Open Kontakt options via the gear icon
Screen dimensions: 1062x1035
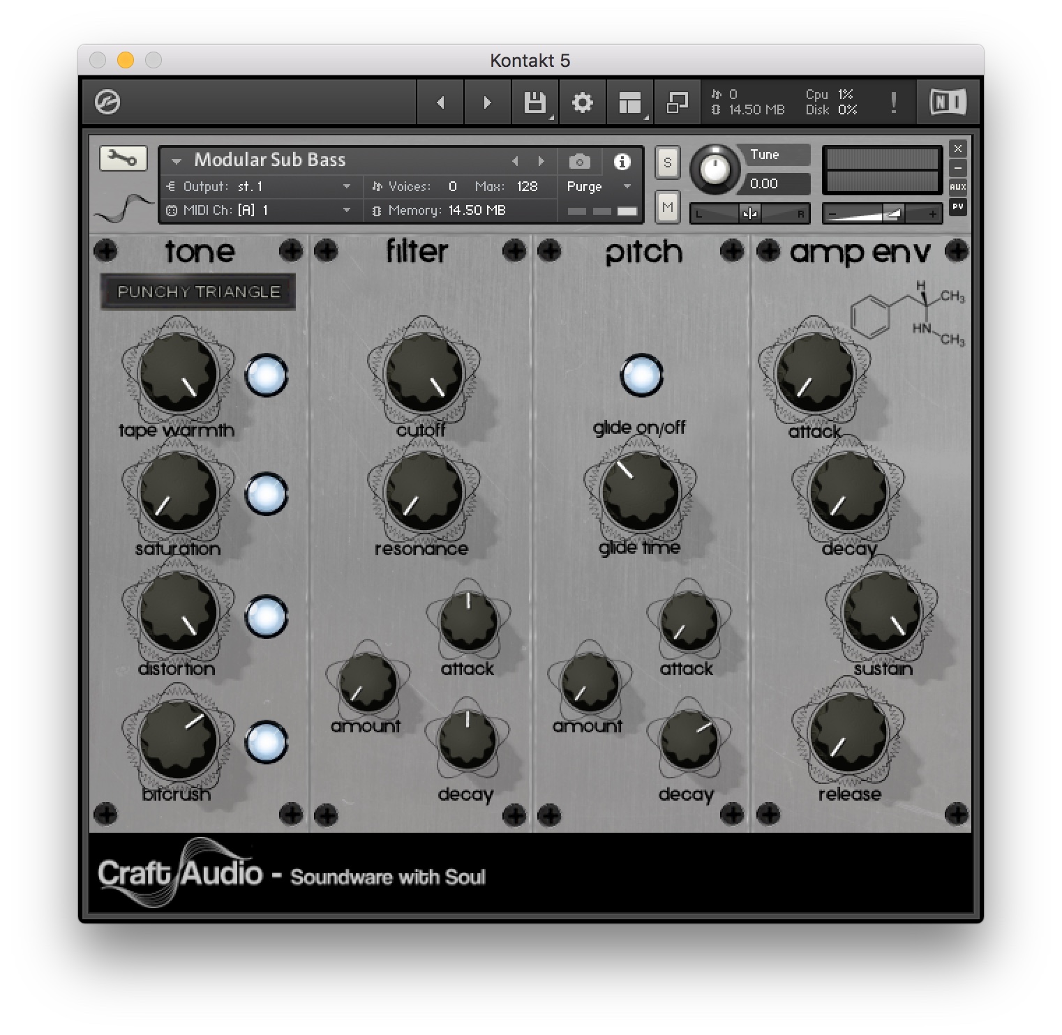(583, 102)
